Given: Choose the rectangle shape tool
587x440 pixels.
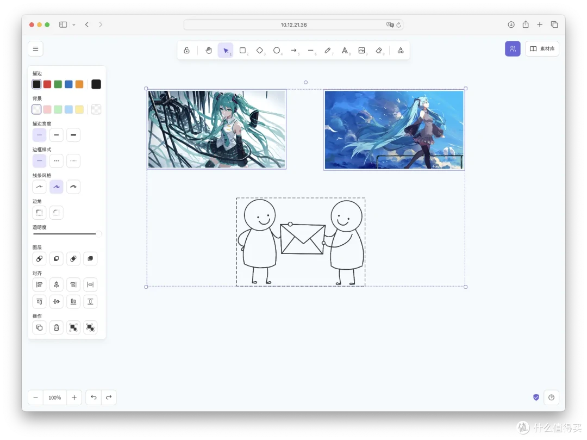Looking at the screenshot, I should tap(243, 51).
